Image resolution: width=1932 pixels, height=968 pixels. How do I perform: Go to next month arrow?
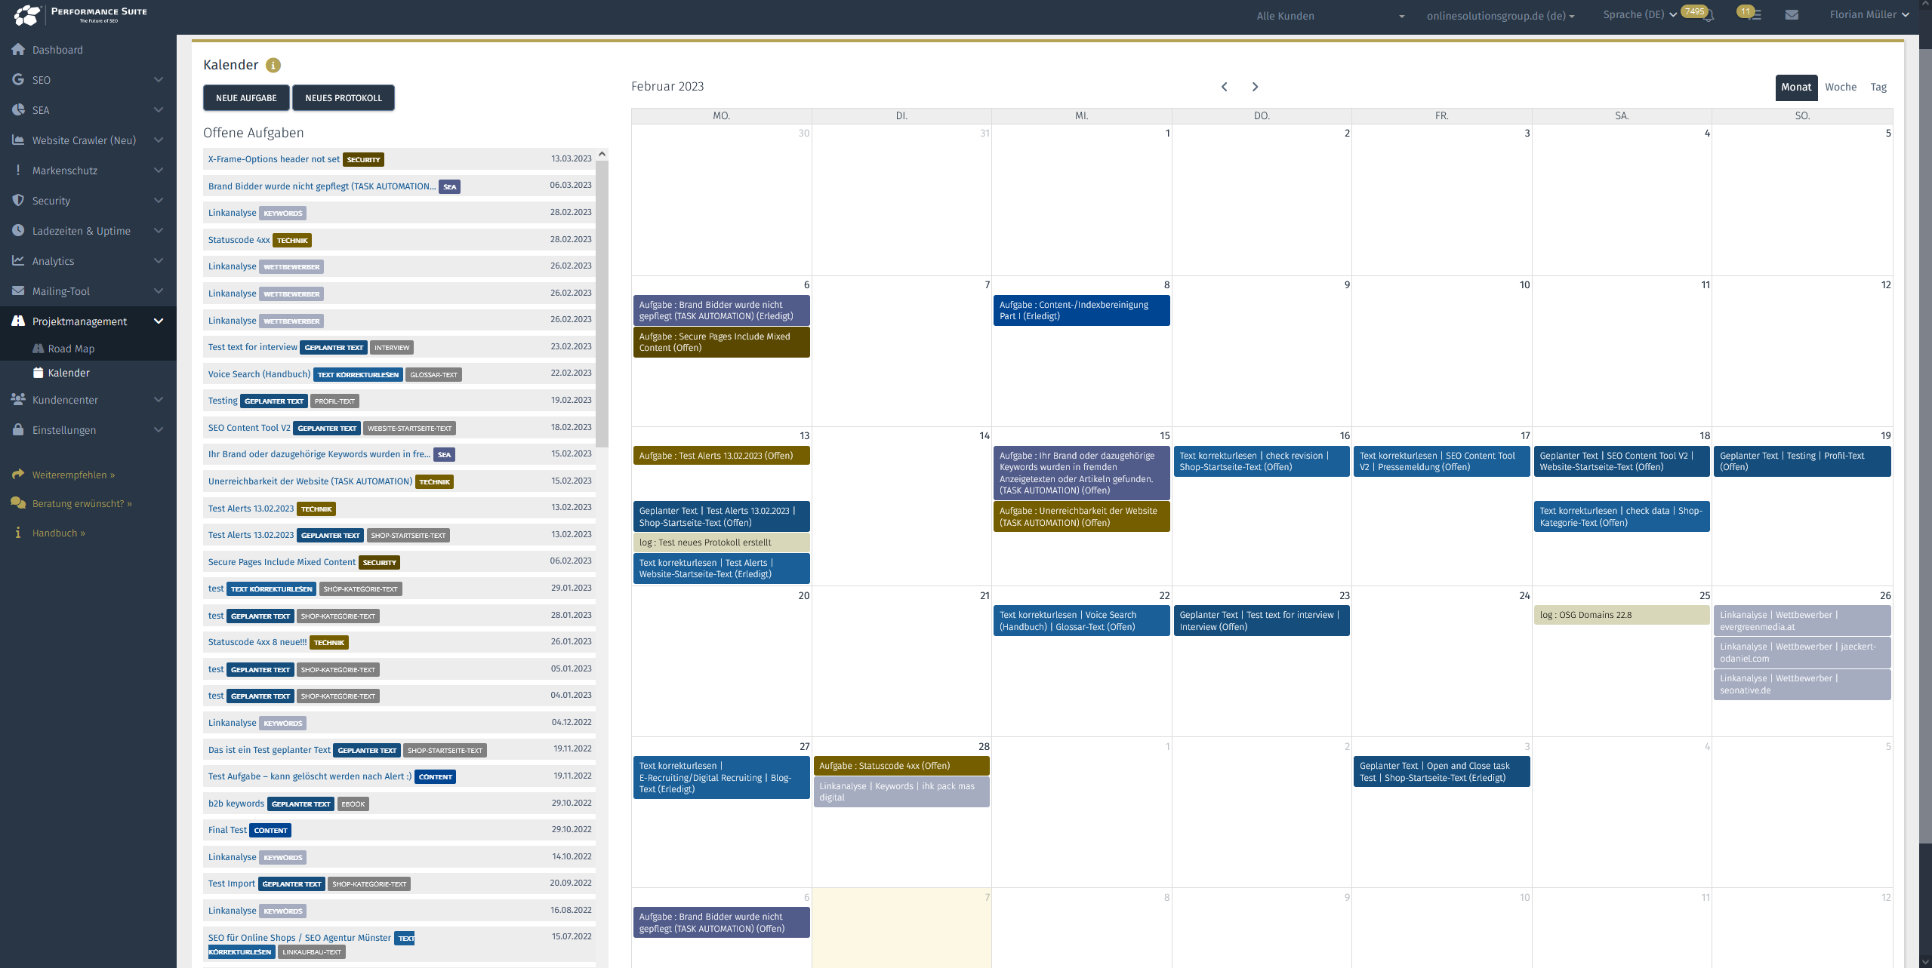click(x=1255, y=88)
